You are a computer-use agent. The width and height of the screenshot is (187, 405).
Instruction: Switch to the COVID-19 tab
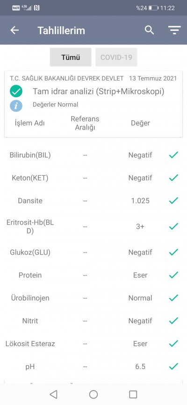coord(116,57)
